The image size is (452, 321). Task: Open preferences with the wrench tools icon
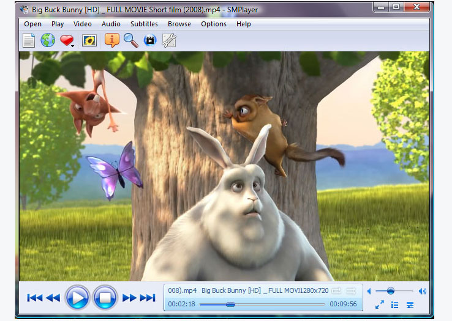[x=169, y=40]
